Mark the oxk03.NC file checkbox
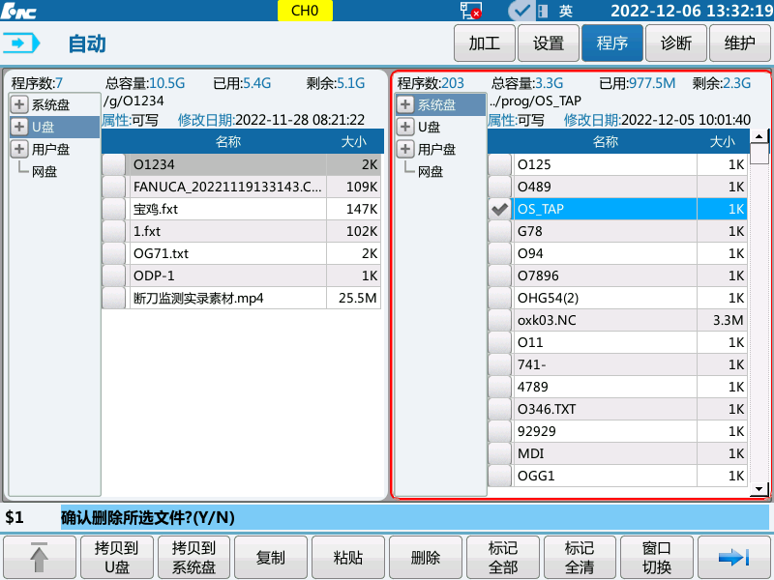The image size is (774, 580). [x=499, y=320]
